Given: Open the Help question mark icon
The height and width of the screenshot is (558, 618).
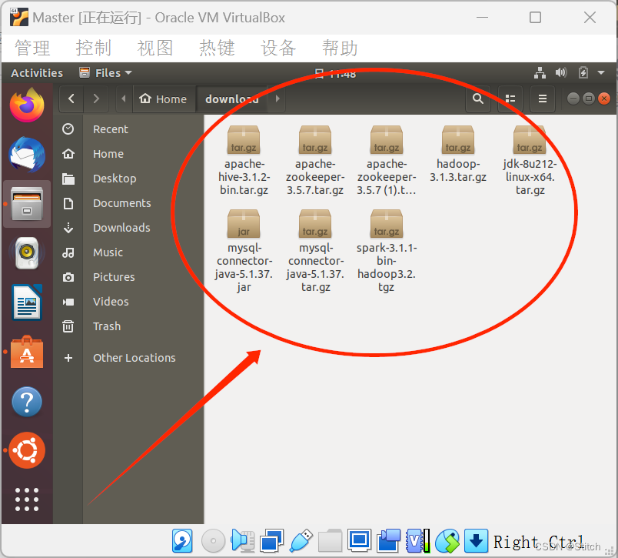Looking at the screenshot, I should [27, 402].
